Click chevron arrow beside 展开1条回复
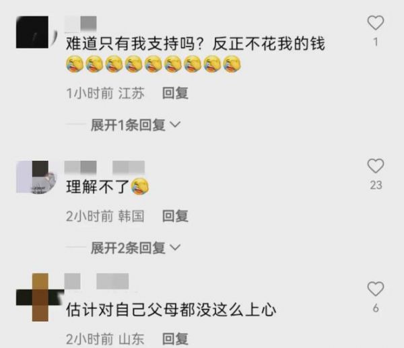404x348 pixels. (x=176, y=125)
